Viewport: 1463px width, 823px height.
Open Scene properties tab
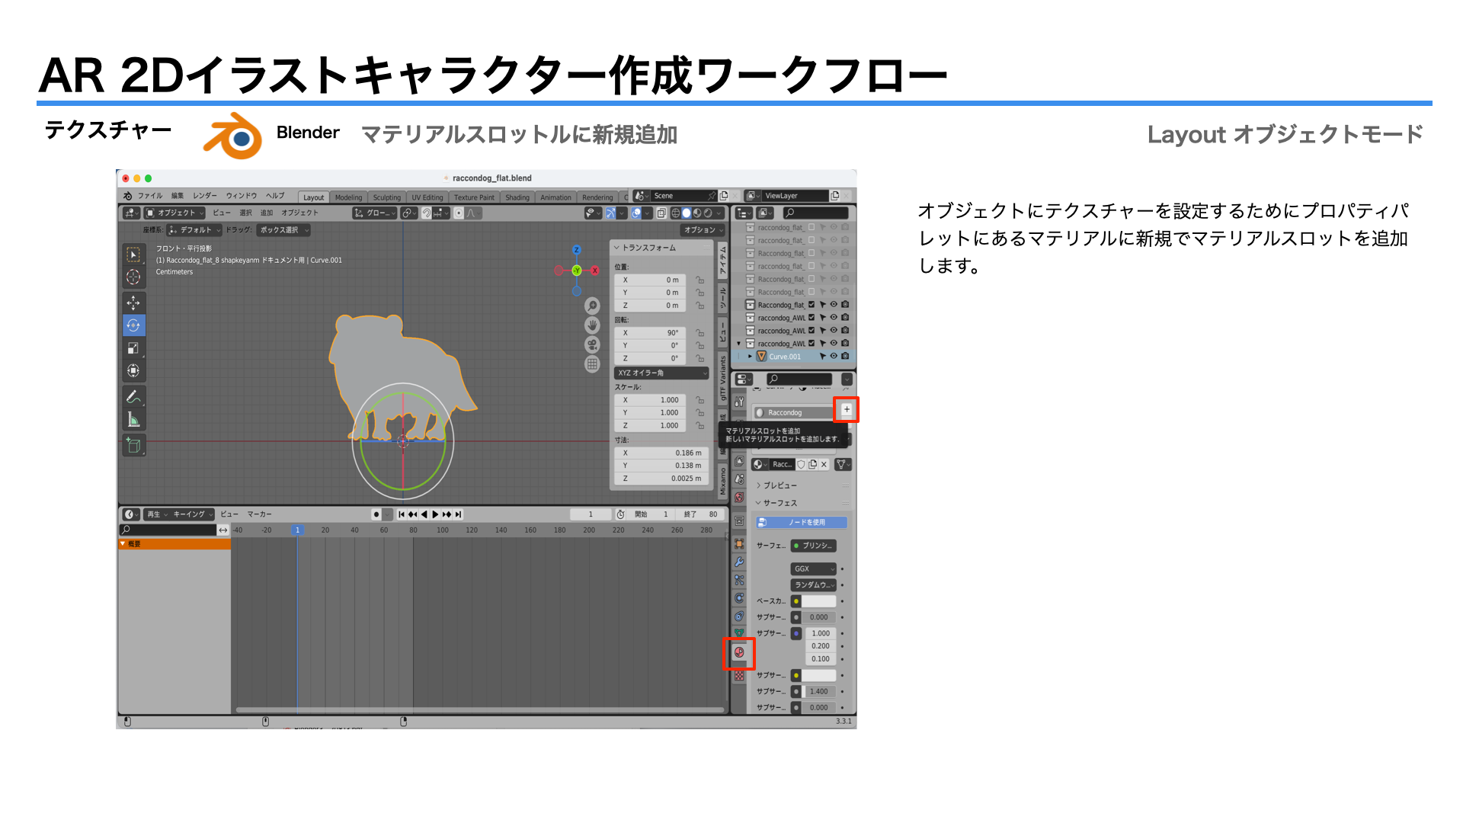click(x=739, y=479)
